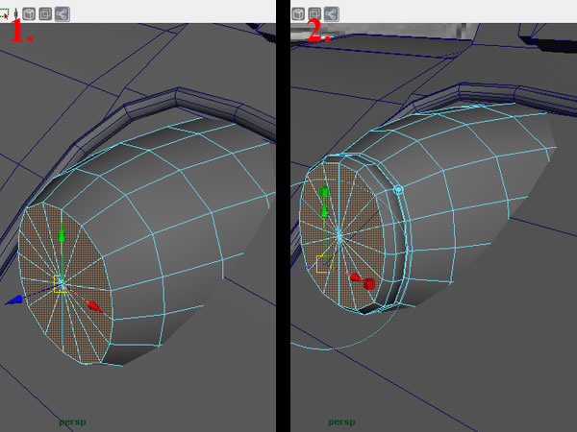
Task: Grab the blue Z-axis arrow in panel 1
Action: point(14,300)
